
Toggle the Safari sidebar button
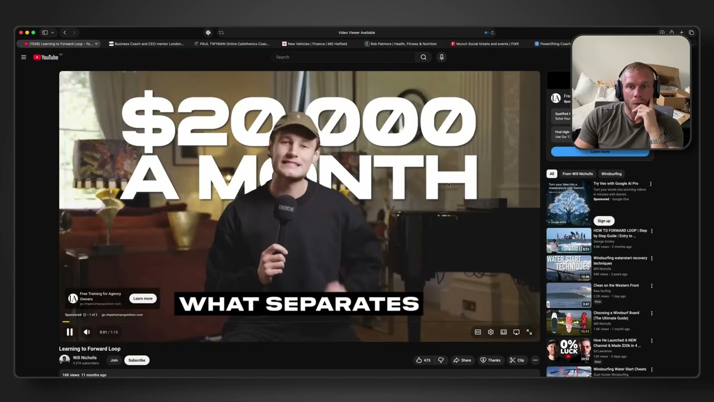45,32
